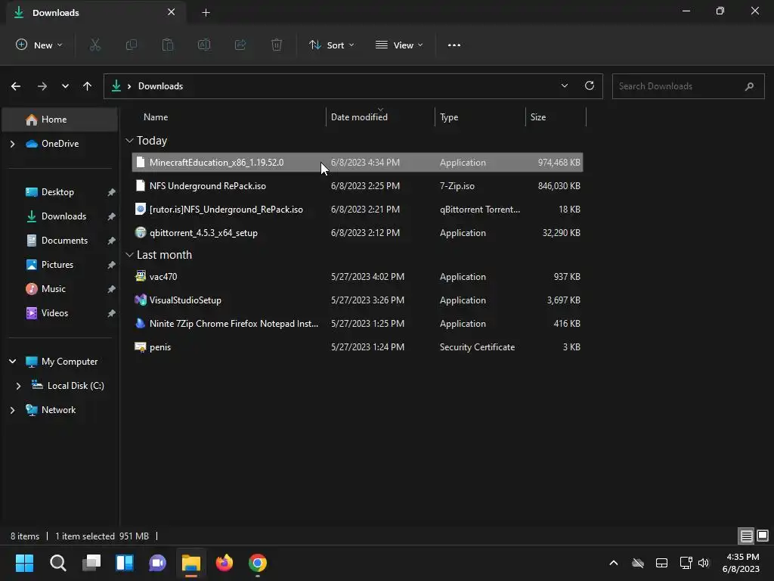The width and height of the screenshot is (774, 581).
Task: Select Ninite 7Zip Chrome Firefox installer file
Action: [358, 324]
